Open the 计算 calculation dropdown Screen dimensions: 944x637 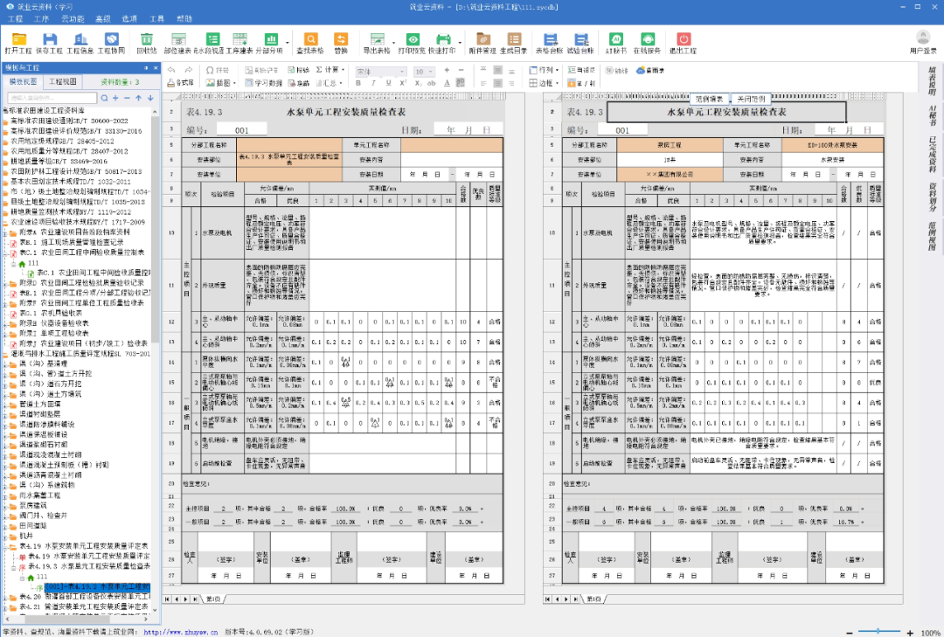[x=330, y=70]
